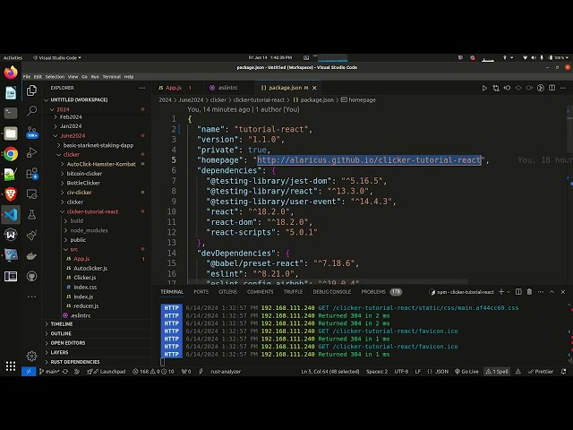
Task: Open the Run and Debug view
Action: pos(32,153)
